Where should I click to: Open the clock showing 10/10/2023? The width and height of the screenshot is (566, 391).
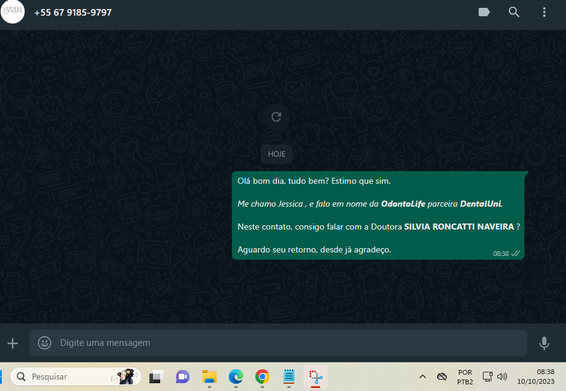(536, 377)
